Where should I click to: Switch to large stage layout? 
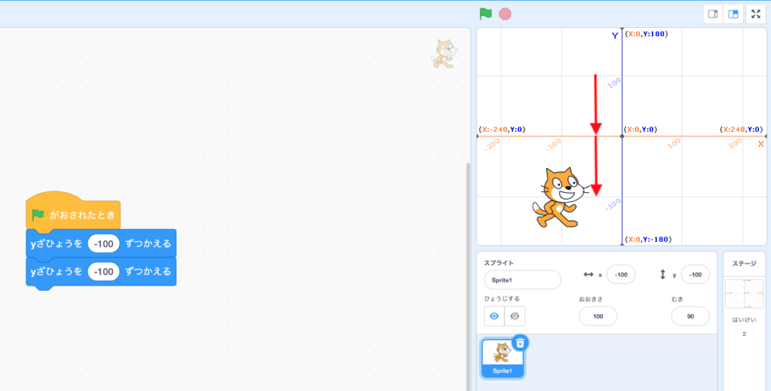click(733, 14)
